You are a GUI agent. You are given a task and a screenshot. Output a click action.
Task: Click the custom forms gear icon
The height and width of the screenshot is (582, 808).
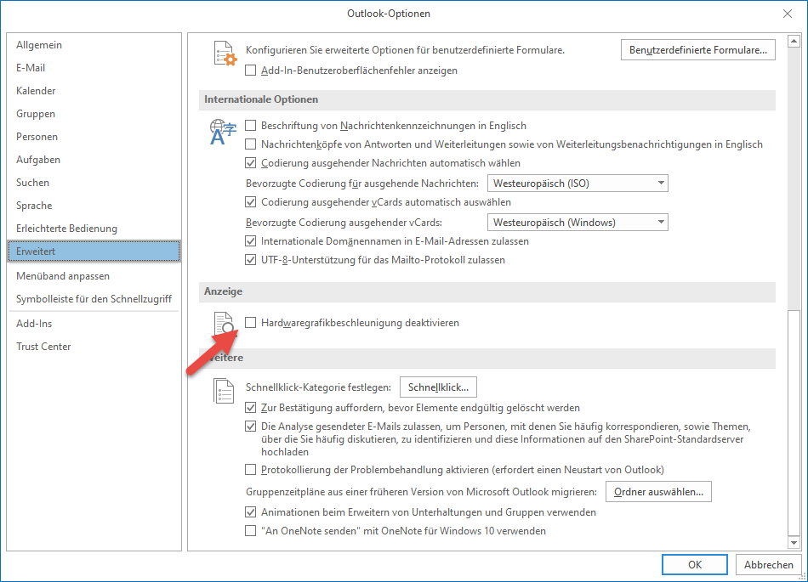coord(223,55)
